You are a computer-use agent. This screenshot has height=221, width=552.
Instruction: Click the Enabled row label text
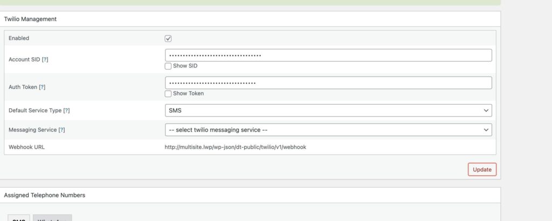(x=19, y=38)
